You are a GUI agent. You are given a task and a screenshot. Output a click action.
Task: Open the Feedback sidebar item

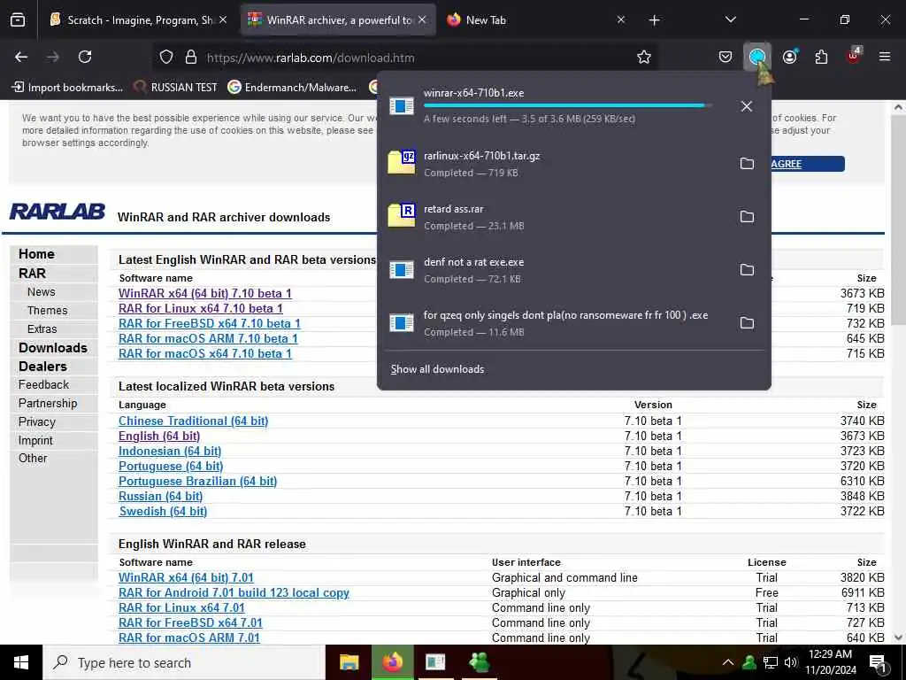pos(43,385)
